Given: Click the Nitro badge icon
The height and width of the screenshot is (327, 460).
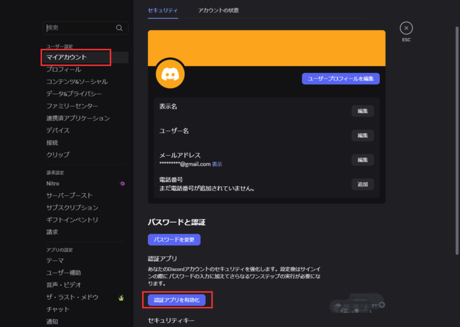Looking at the screenshot, I should (122, 184).
